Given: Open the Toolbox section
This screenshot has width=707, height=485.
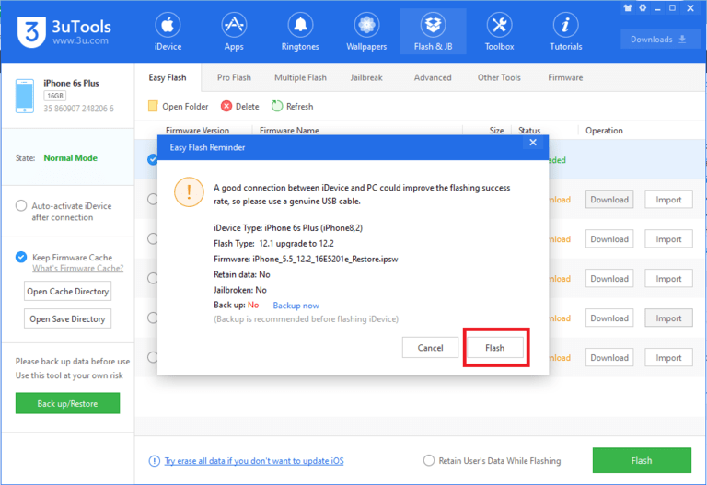Looking at the screenshot, I should coord(499,32).
